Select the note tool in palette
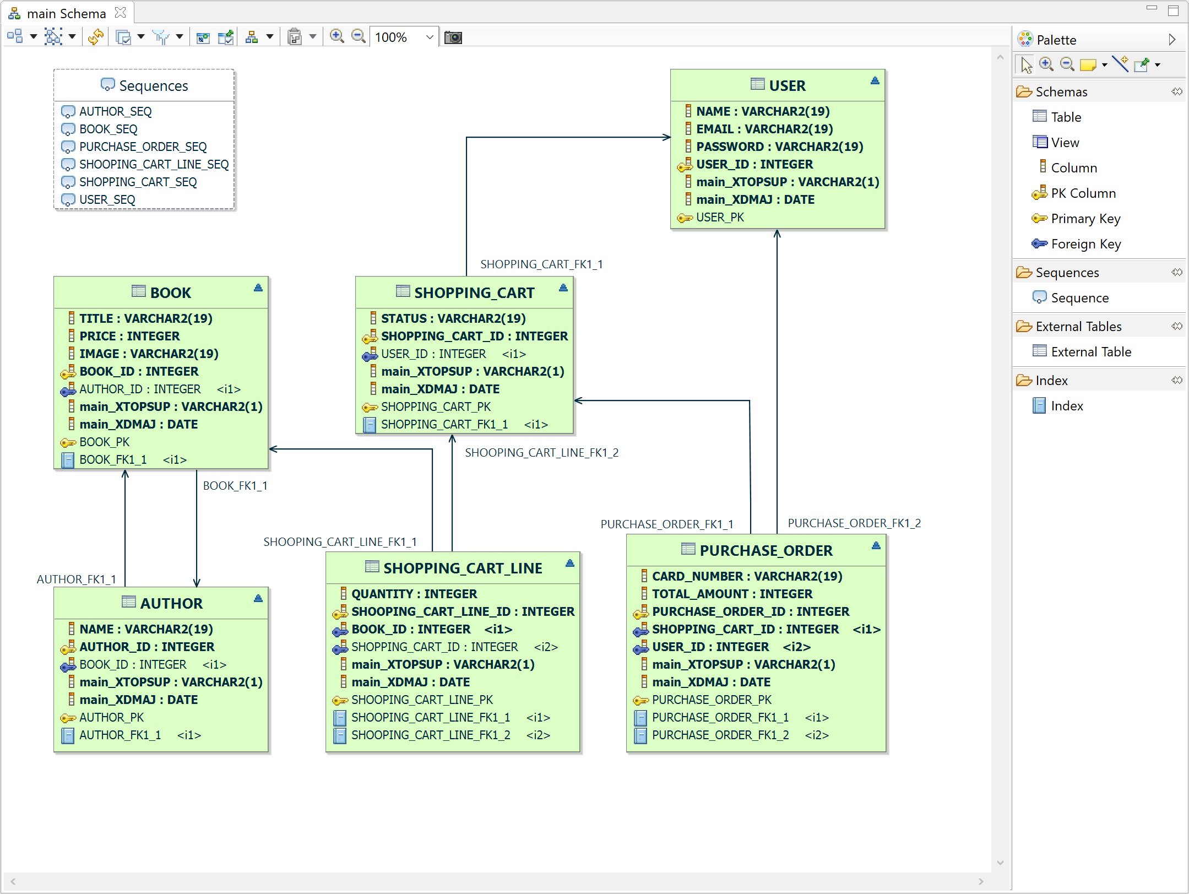 1087,65
